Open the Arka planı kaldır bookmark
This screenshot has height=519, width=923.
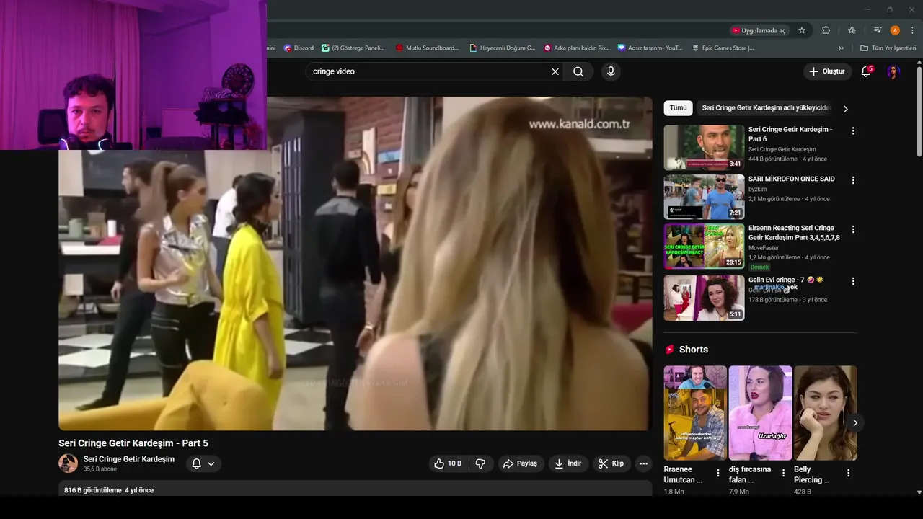[577, 48]
